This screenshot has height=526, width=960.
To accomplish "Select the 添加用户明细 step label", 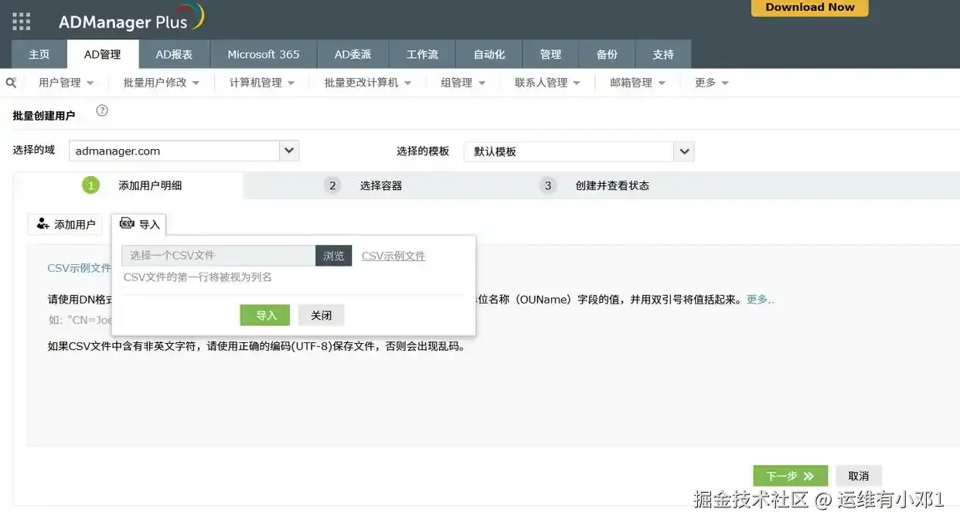I will pos(150,185).
